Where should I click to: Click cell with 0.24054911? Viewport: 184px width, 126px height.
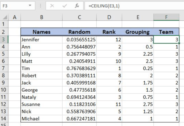pos(79,61)
